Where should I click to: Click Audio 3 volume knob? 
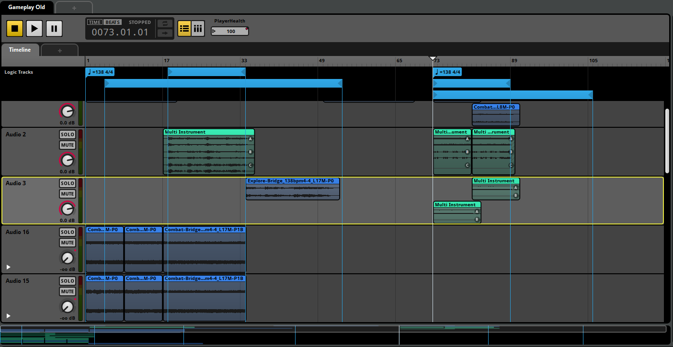68,209
